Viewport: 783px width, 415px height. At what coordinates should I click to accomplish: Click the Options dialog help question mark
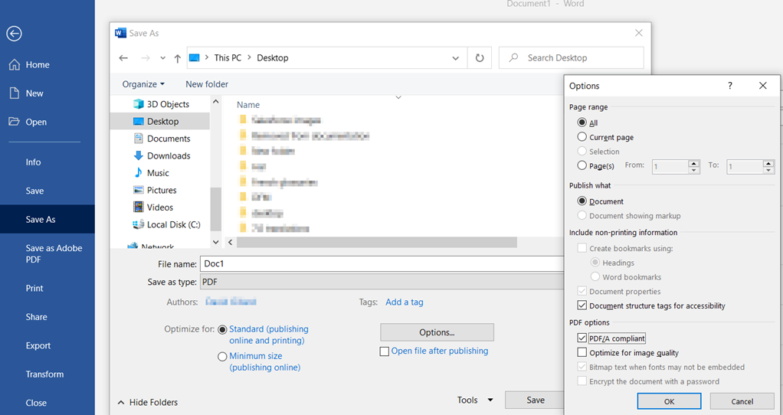click(729, 86)
